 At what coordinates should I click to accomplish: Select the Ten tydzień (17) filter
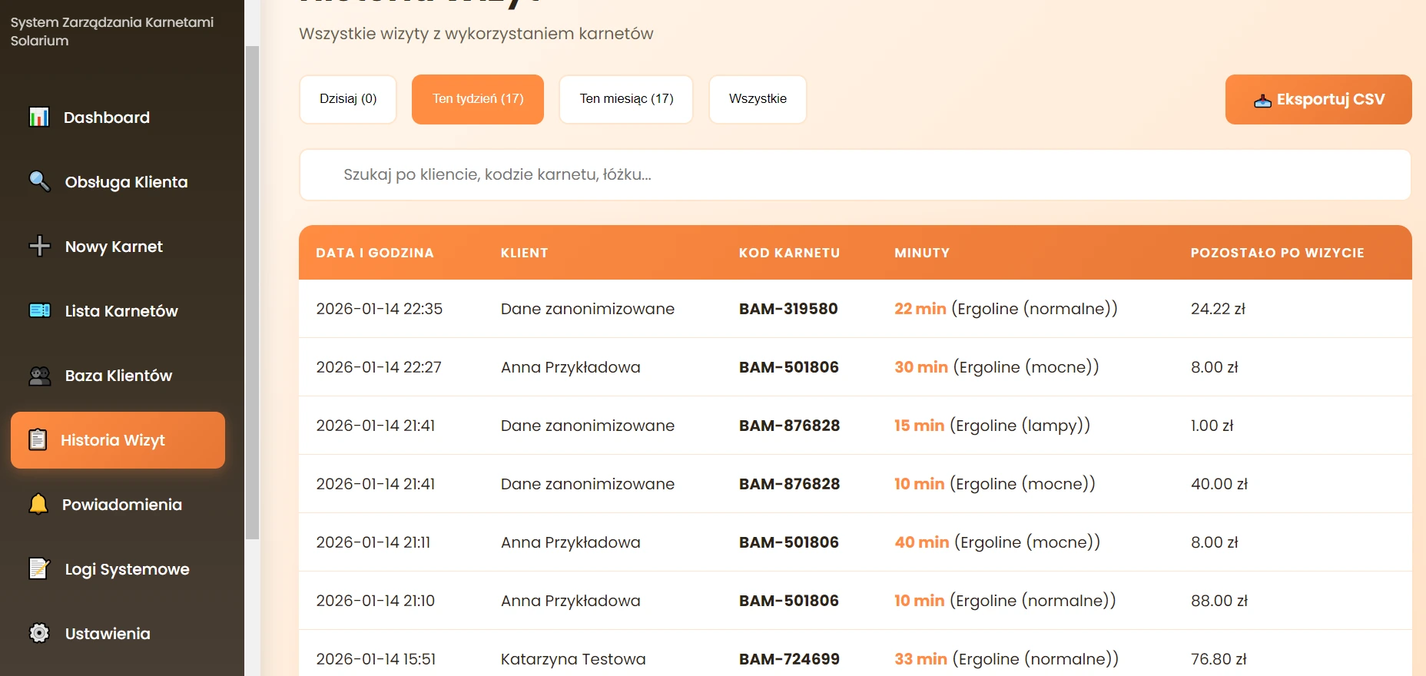pyautogui.click(x=477, y=99)
